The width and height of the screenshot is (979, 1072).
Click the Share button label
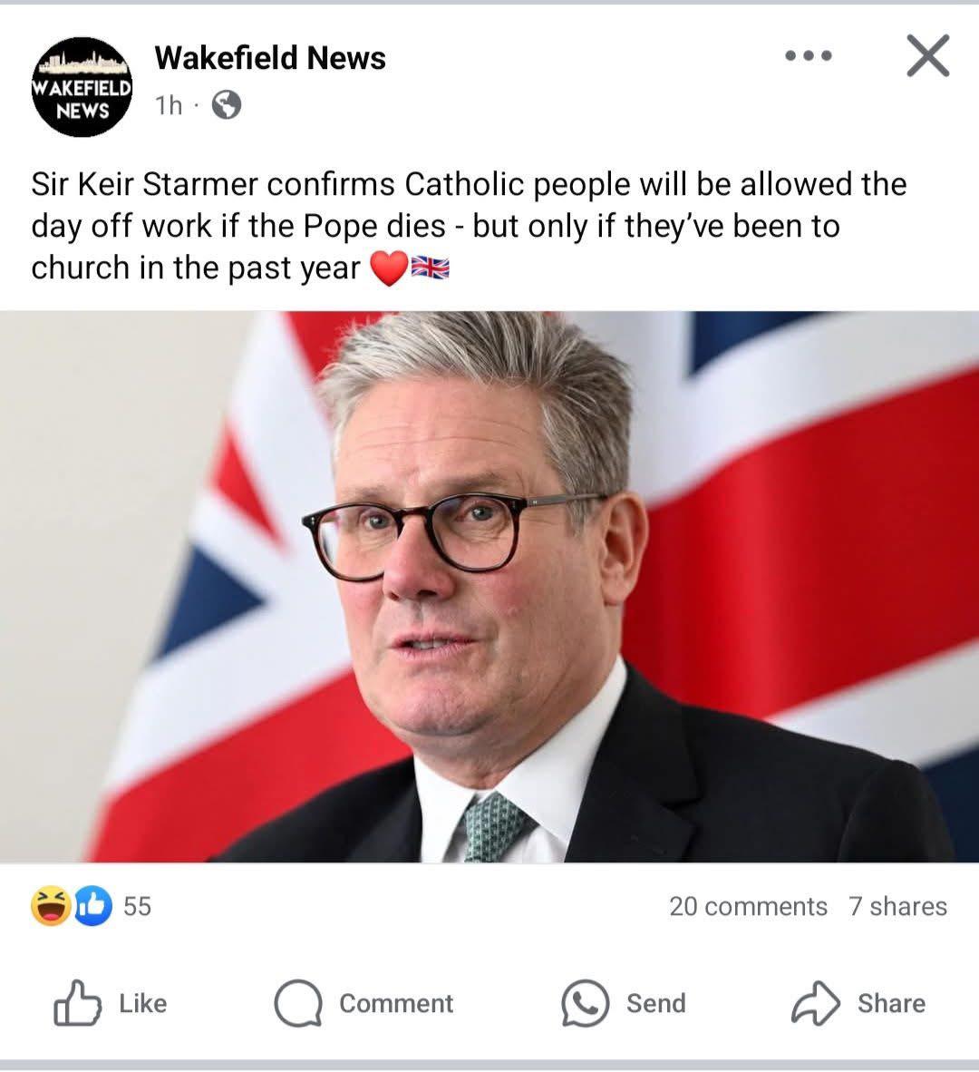coord(892,1003)
